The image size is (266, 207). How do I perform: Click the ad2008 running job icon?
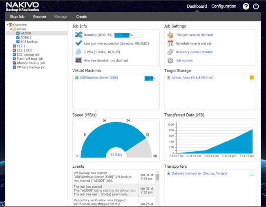(18, 33)
